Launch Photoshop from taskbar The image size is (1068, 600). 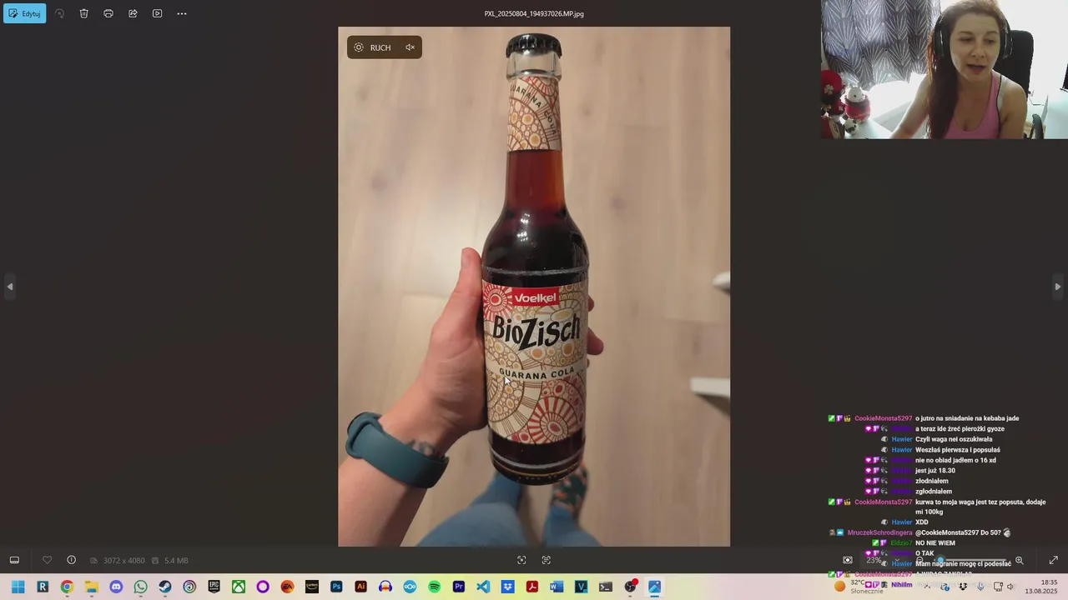click(336, 587)
